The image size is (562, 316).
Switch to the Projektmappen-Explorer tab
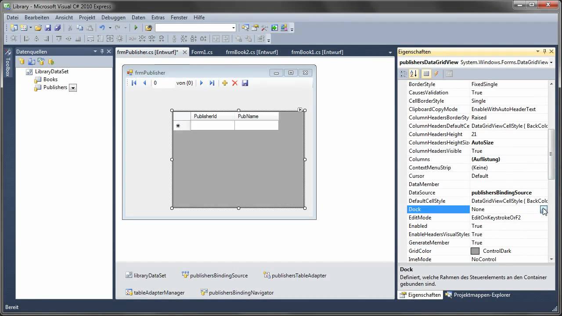(x=478, y=295)
